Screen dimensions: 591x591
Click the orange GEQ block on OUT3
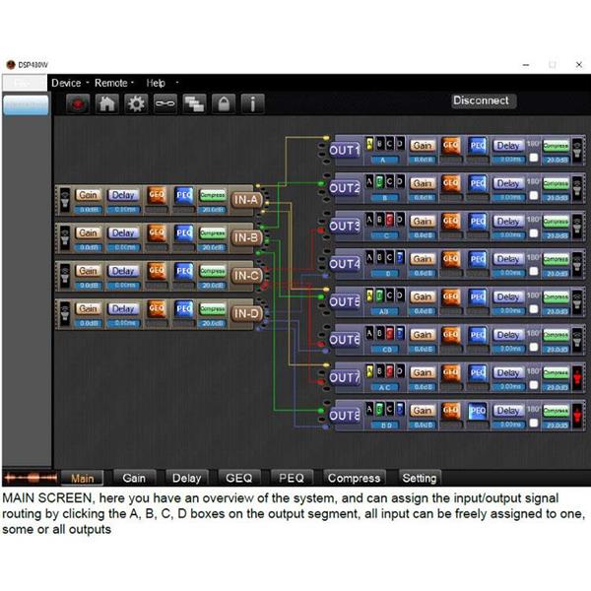(x=451, y=221)
